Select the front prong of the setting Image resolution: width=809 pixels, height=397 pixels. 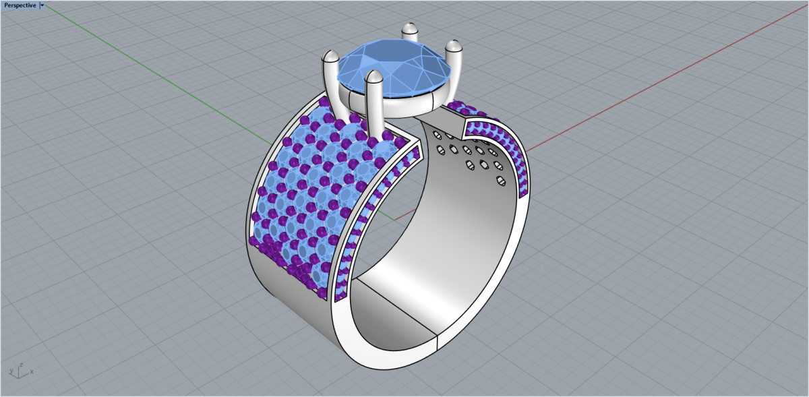[373, 101]
